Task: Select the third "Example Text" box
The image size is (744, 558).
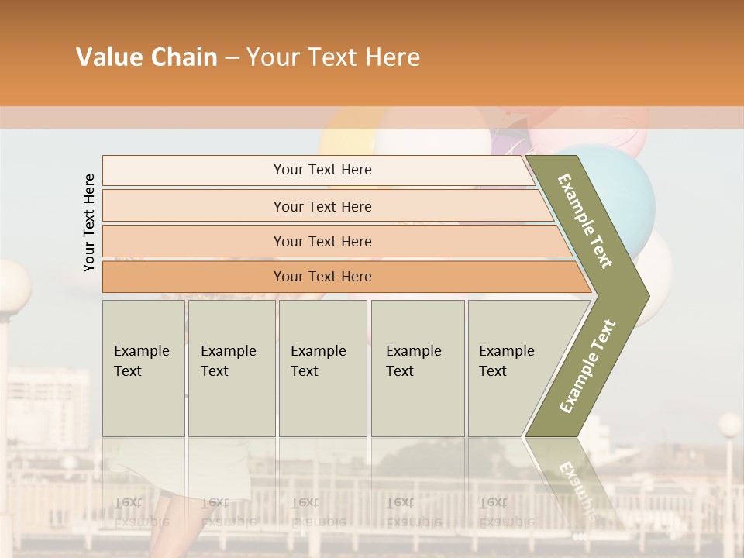Action: tap(322, 368)
